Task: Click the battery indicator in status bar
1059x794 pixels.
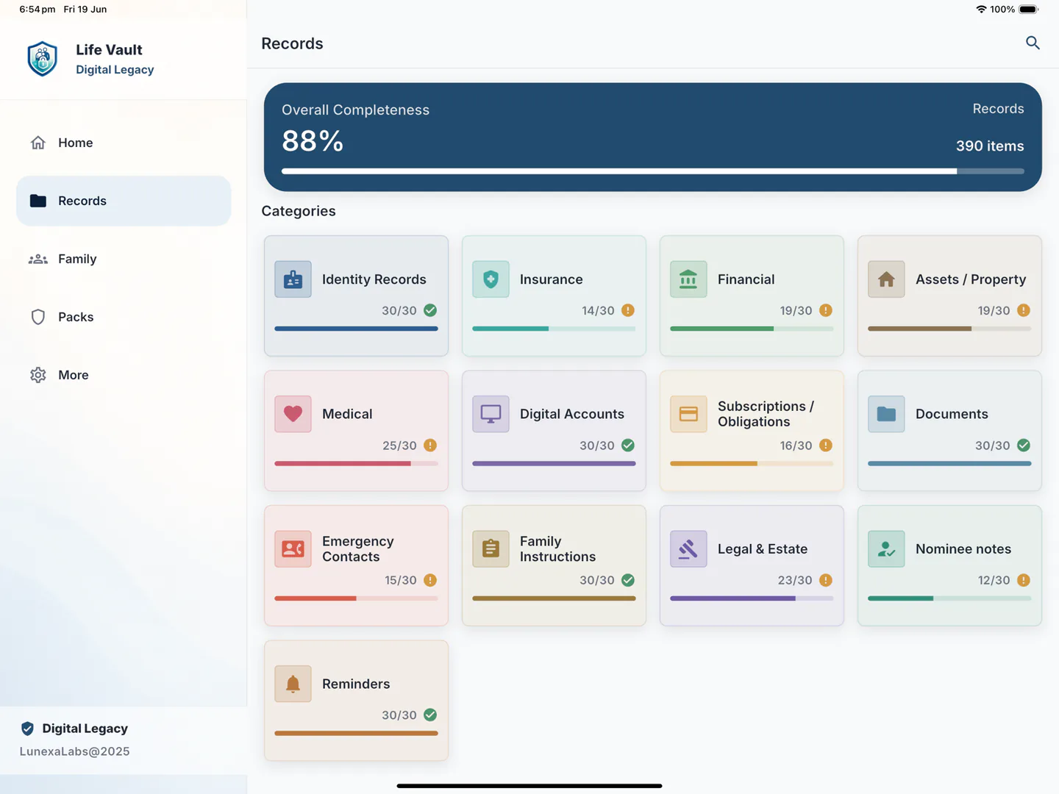Action: pyautogui.click(x=1029, y=10)
